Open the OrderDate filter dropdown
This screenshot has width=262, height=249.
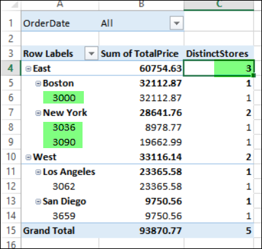coord(176,23)
